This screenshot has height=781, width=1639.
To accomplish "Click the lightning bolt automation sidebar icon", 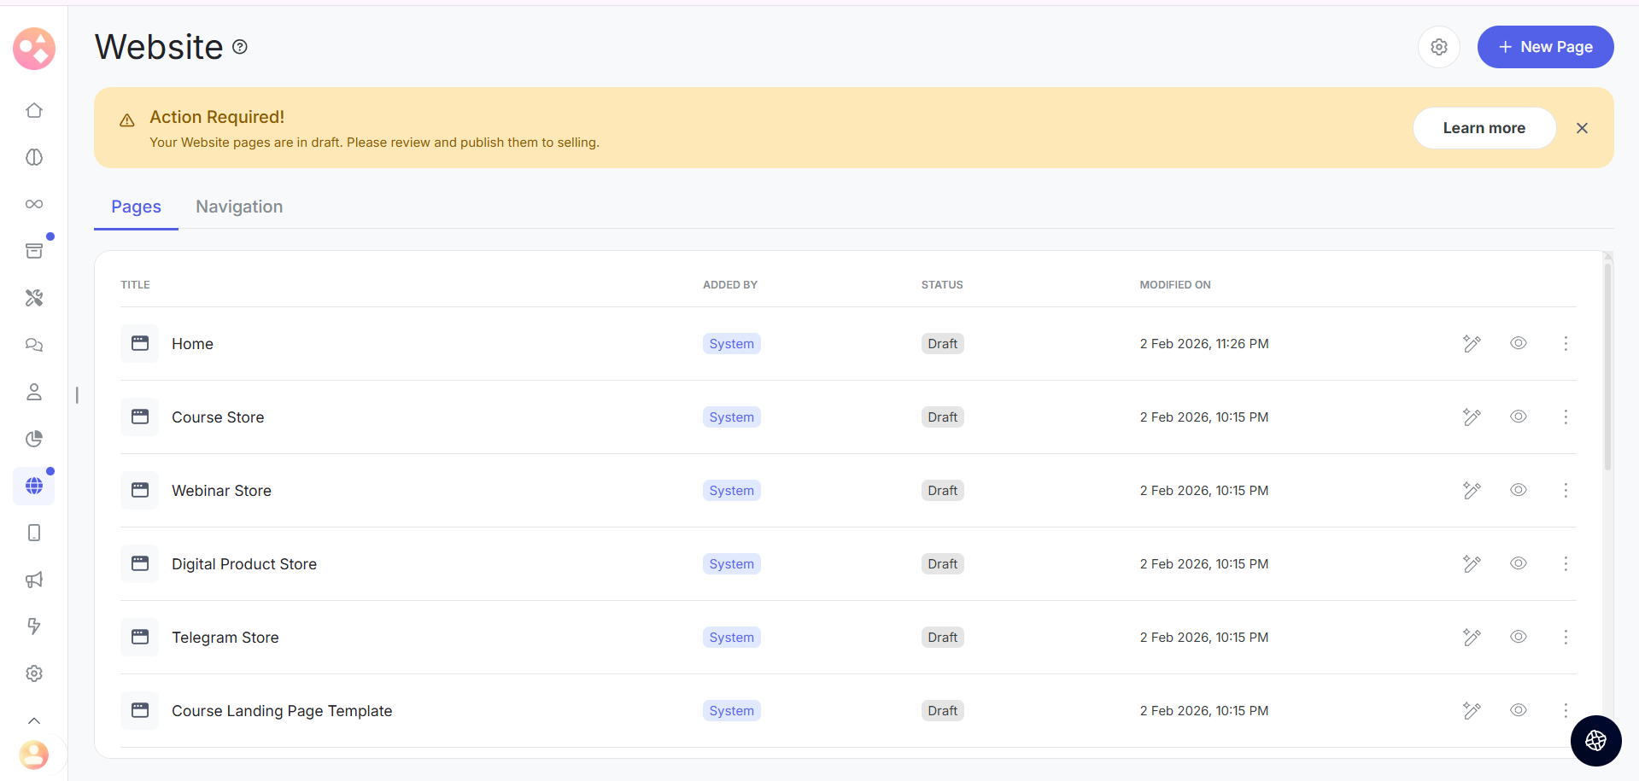I will click(34, 627).
